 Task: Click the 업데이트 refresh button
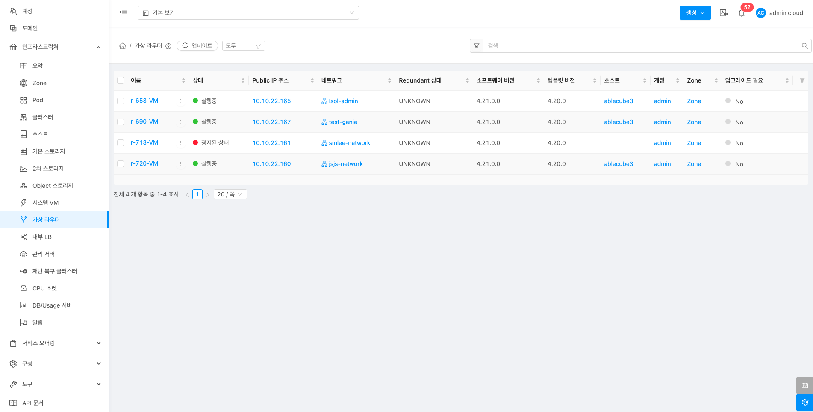tap(197, 46)
